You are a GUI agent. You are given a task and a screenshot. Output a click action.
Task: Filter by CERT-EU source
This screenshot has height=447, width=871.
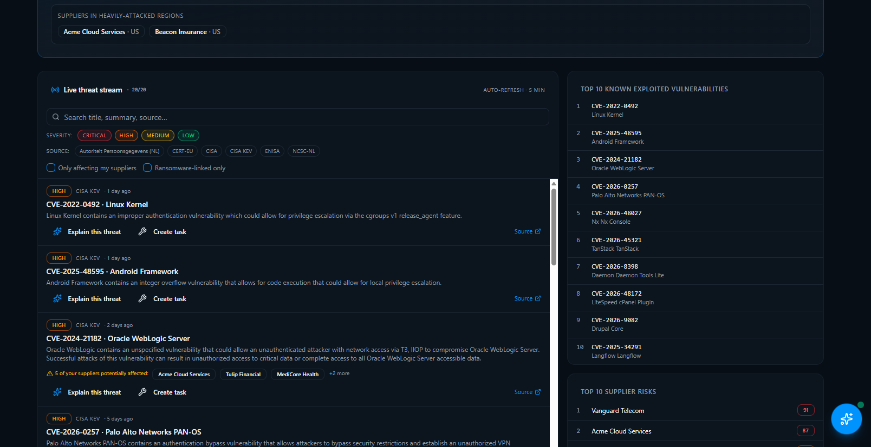183,151
